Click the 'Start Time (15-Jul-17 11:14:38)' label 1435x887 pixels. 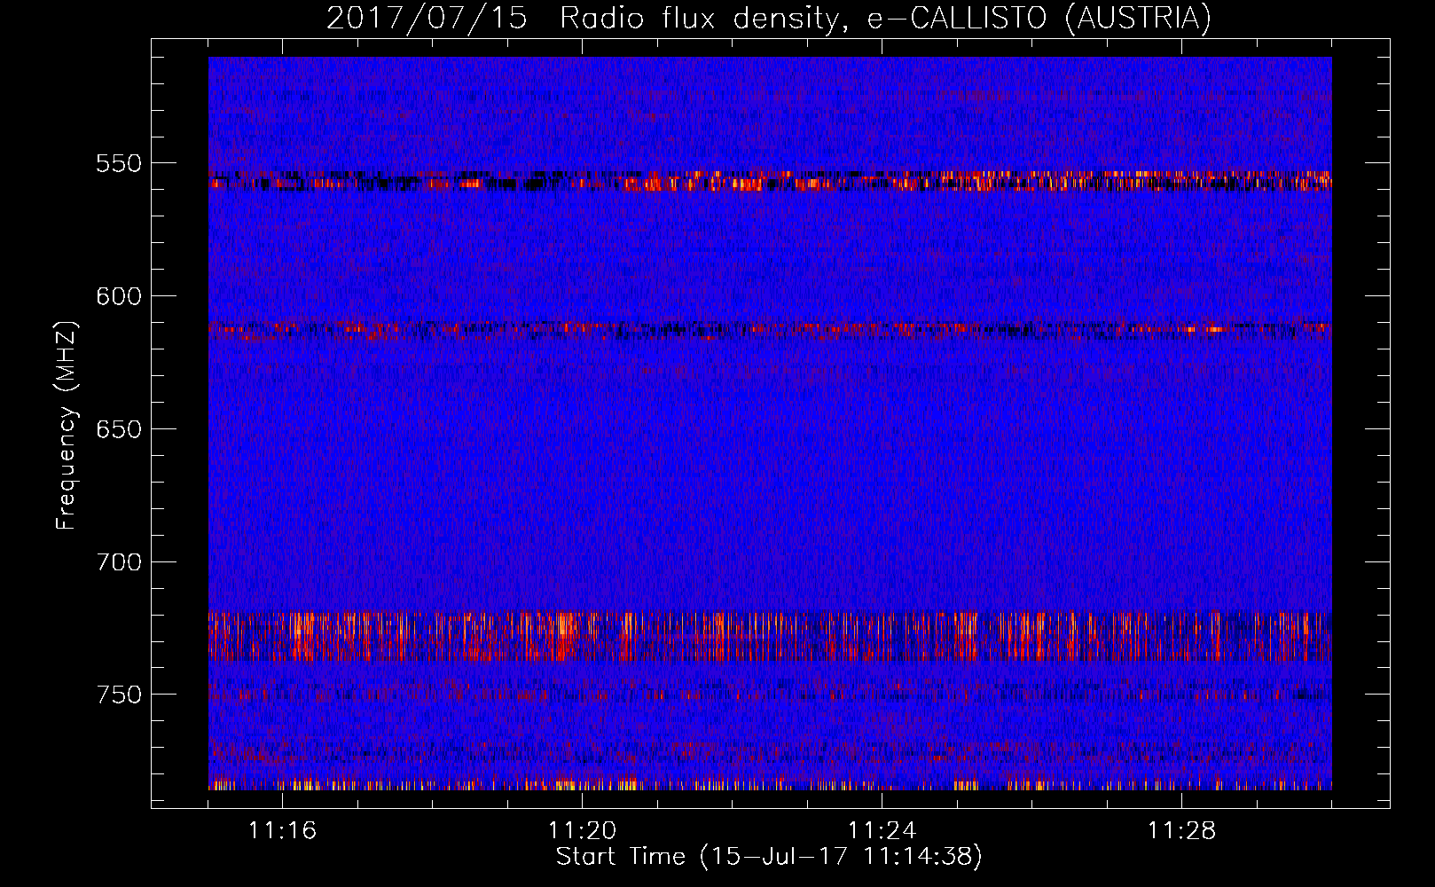769,857
